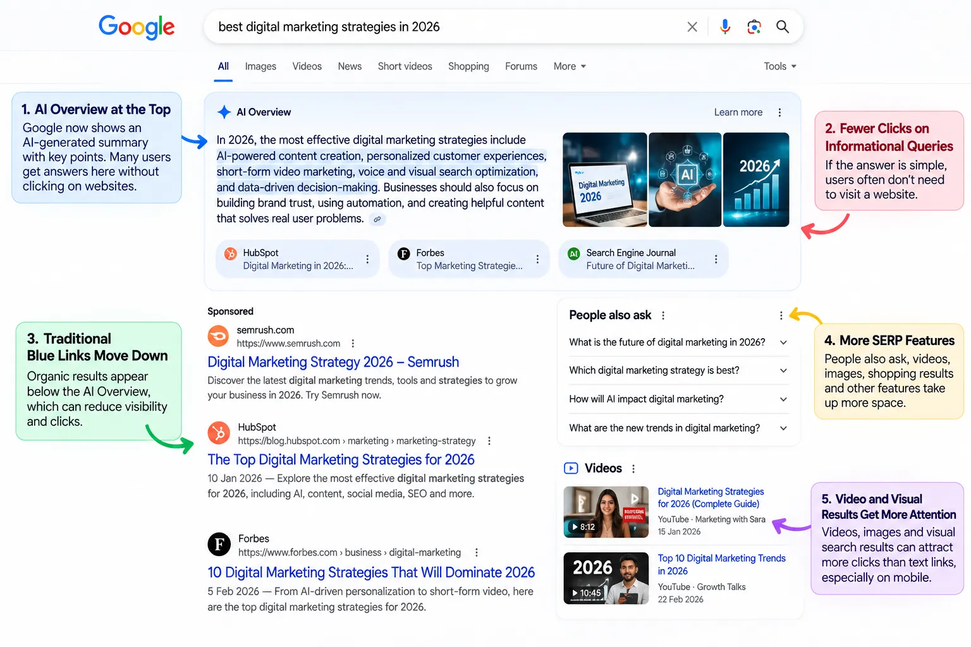Open the 2026 growth chart image
The image size is (971, 647).
[x=756, y=179]
